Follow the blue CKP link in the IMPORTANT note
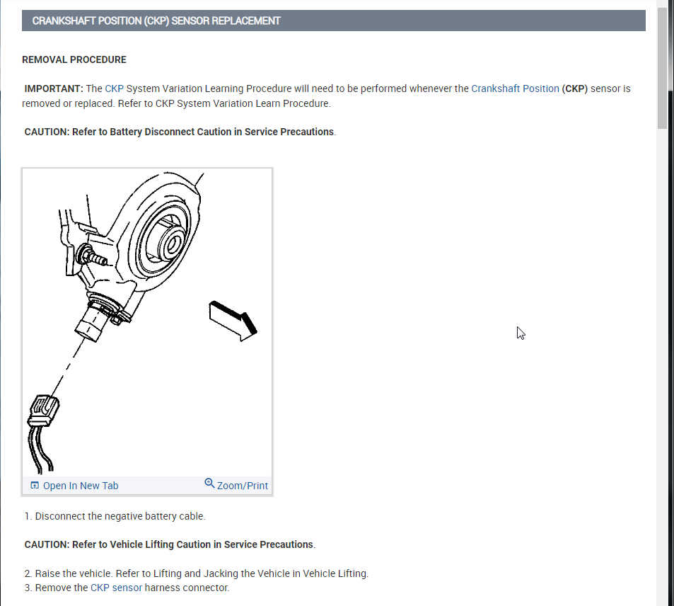674x606 pixels. coord(115,88)
